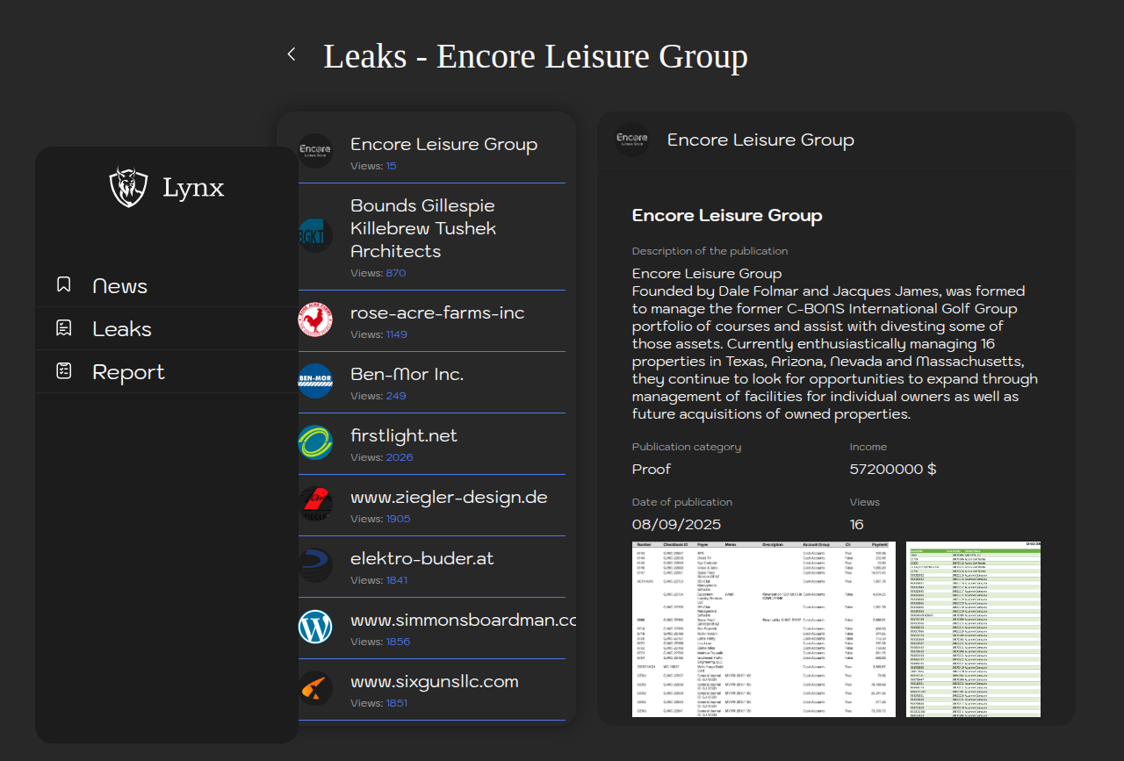Viewport: 1124px width, 761px height.
Task: Click the orange sixgunsllc logo icon
Action: [315, 689]
